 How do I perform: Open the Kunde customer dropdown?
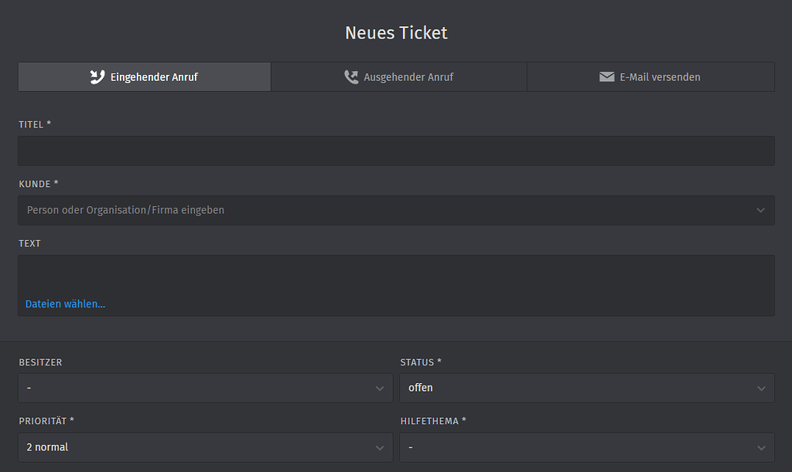[396, 210]
